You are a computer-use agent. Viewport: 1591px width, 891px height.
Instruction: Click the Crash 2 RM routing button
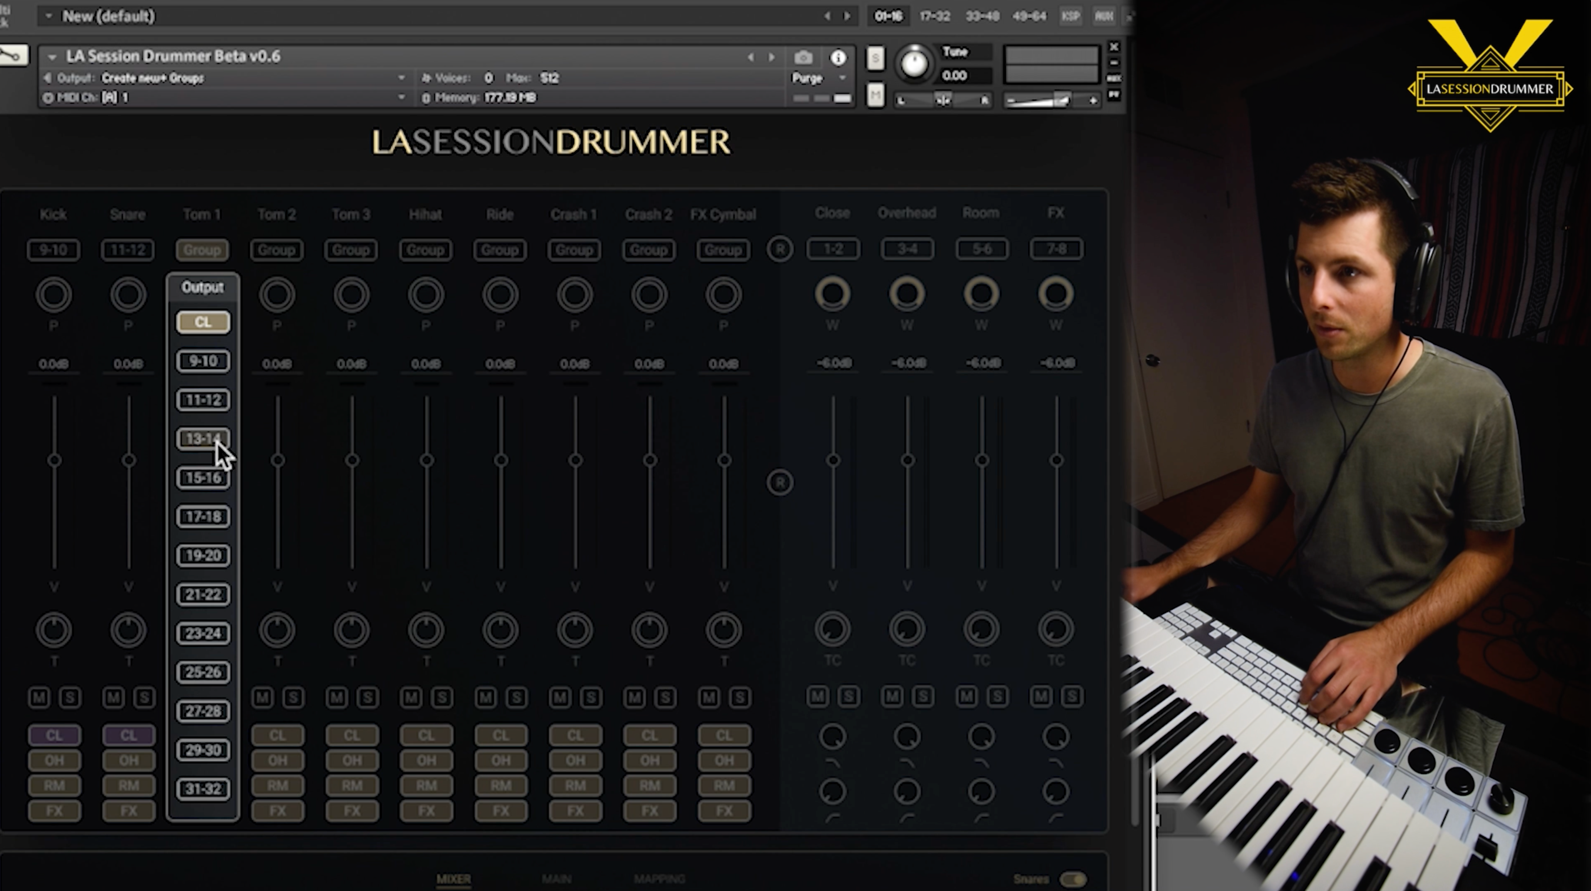coord(649,786)
